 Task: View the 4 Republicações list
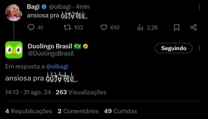click(29, 111)
